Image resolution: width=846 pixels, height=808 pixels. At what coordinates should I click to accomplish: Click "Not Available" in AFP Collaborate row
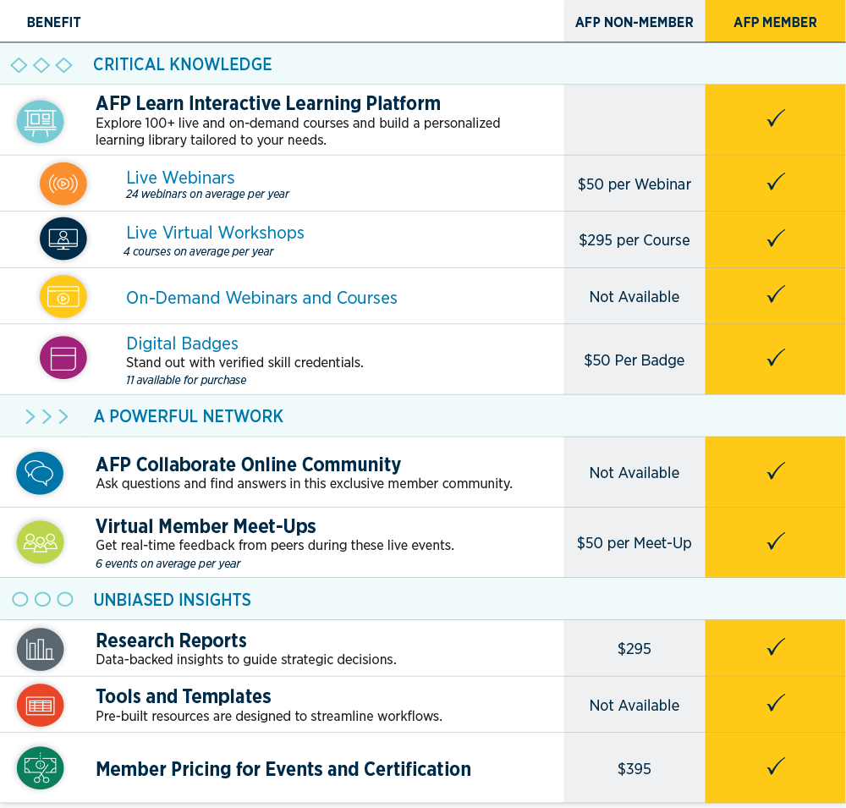coord(634,473)
